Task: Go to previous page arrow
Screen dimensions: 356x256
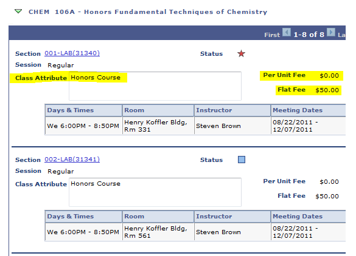Action: [287, 32]
